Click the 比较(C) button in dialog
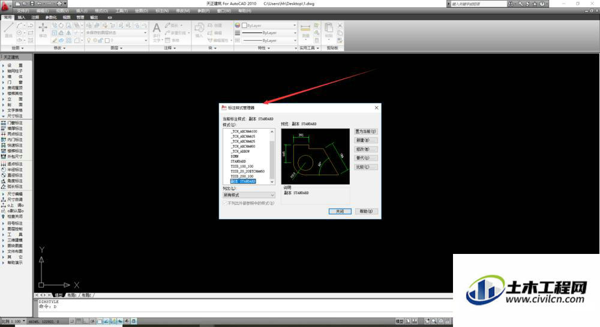Screen dimensions: 600x327 [365, 167]
